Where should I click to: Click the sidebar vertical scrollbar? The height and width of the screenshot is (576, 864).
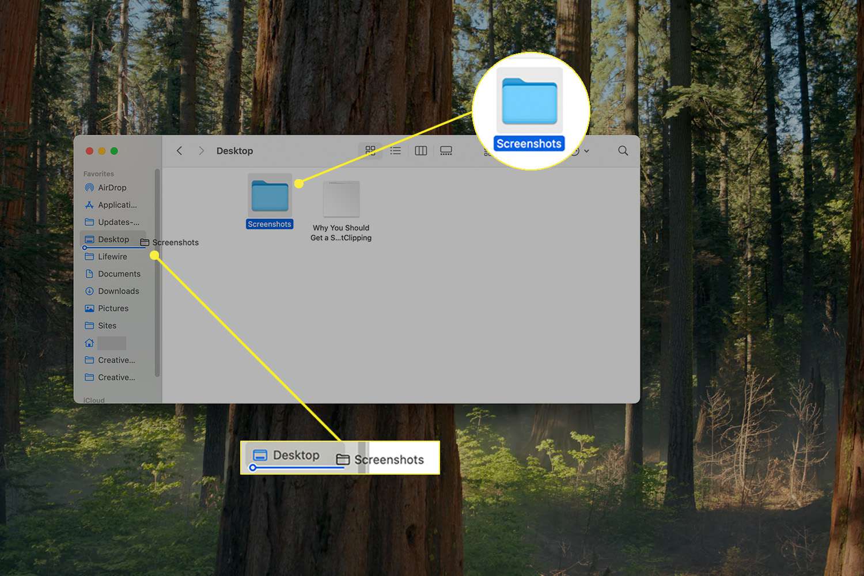[x=157, y=271]
